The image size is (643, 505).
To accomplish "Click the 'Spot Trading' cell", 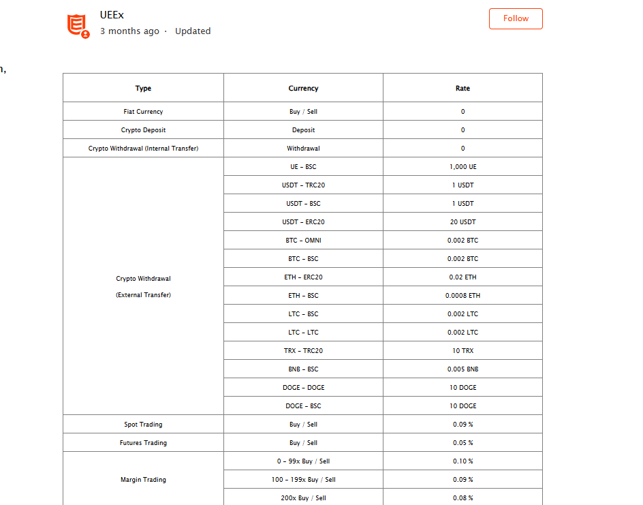I will point(143,425).
